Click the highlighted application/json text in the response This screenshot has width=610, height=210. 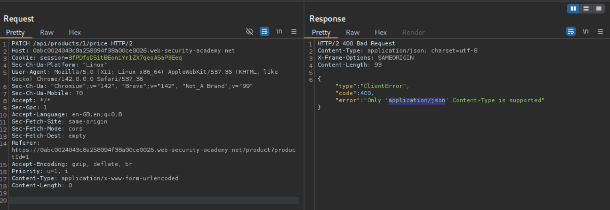coord(417,100)
